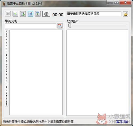
Task: Filter lyrics by letter H
Action: pos(6,52)
